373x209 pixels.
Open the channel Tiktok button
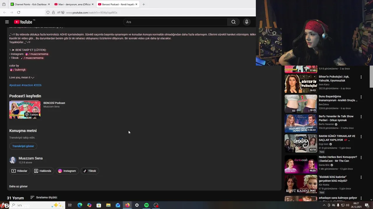(90, 171)
